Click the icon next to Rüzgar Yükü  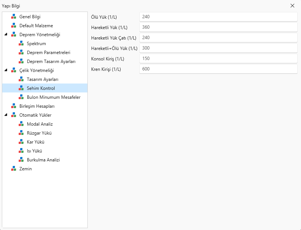21,133
